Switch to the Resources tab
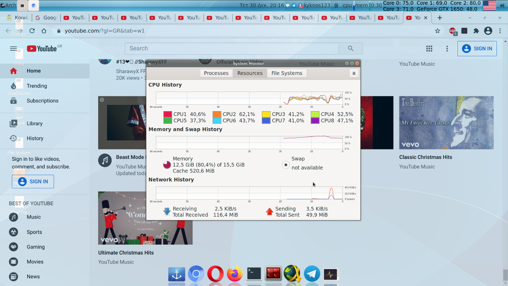 click(x=250, y=73)
